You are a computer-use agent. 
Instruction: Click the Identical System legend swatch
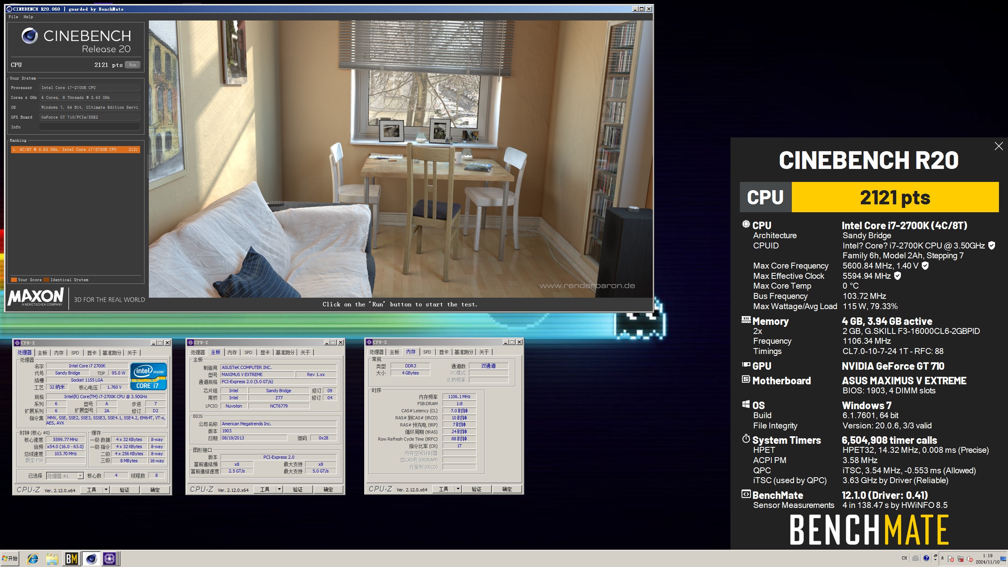pos(46,280)
